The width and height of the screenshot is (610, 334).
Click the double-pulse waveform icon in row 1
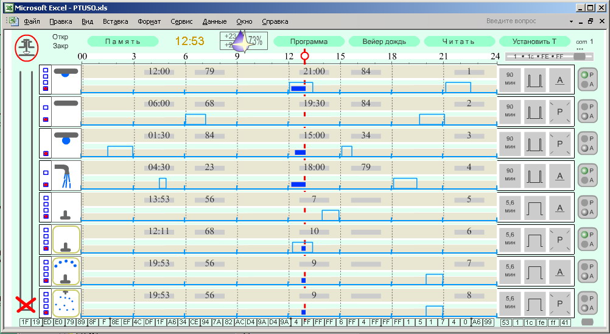pyautogui.click(x=535, y=80)
